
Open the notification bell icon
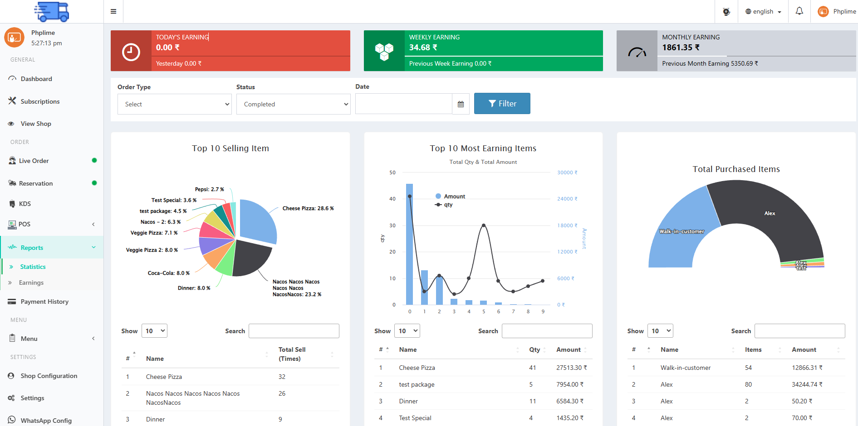[799, 11]
